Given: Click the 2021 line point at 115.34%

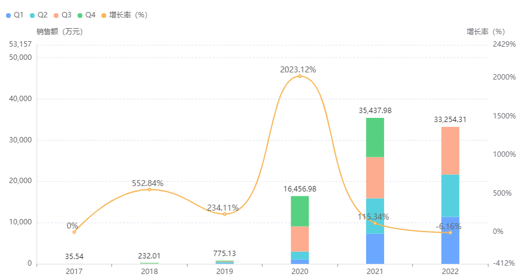Looking at the screenshot, I should click(x=375, y=223).
